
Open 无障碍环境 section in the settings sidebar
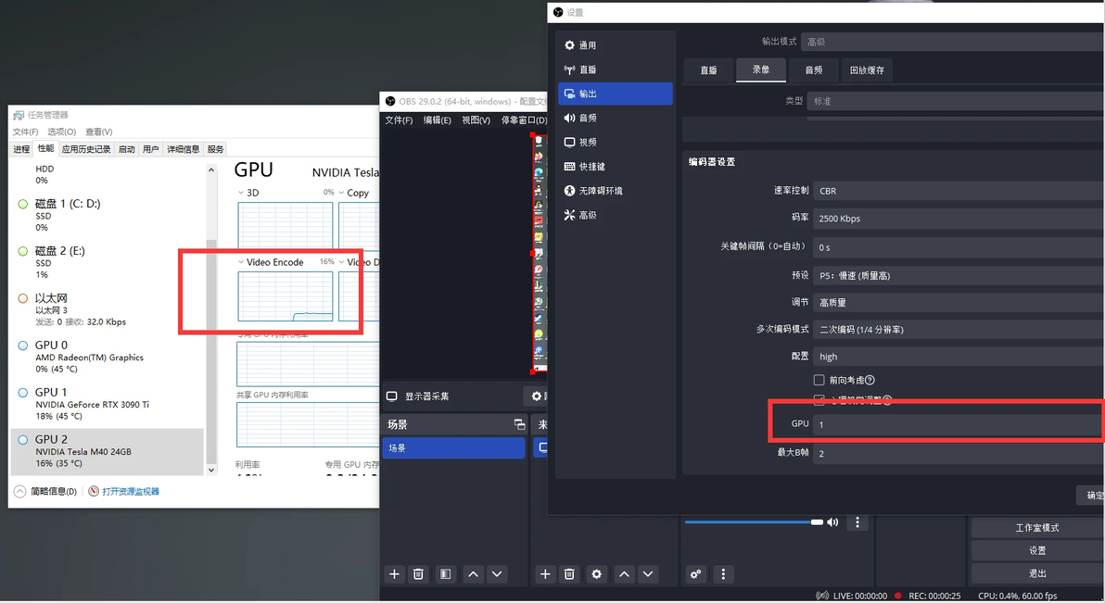pyautogui.click(x=616, y=191)
